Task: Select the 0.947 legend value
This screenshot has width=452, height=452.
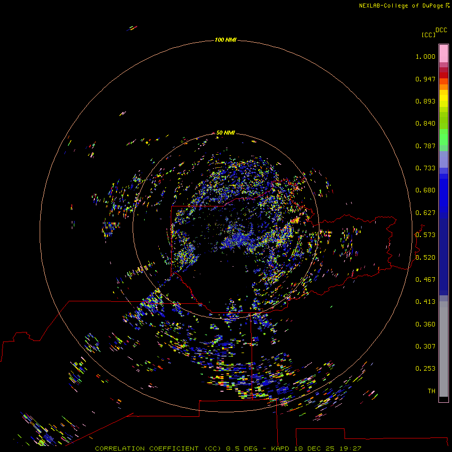Action: (x=425, y=79)
